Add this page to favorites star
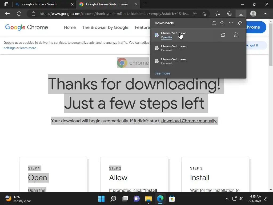273x205 pixels. coord(204,14)
